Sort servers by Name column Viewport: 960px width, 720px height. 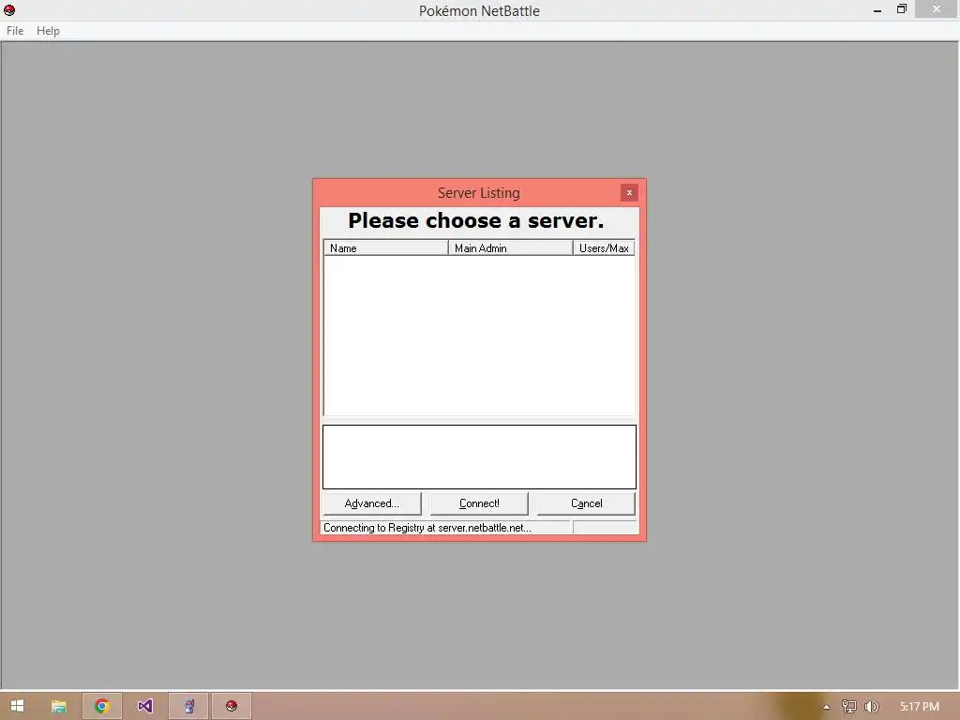pyautogui.click(x=385, y=247)
